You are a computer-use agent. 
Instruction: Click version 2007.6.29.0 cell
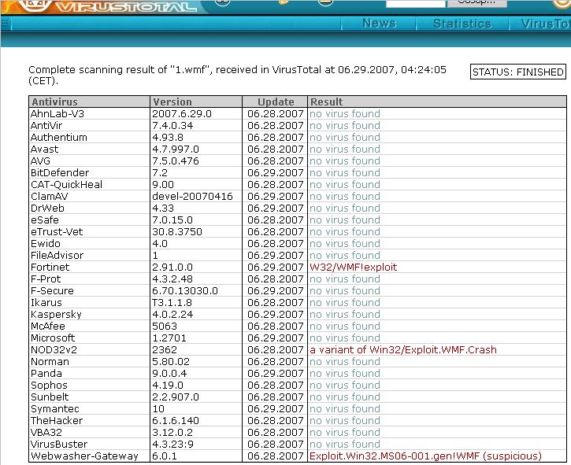[x=182, y=113]
